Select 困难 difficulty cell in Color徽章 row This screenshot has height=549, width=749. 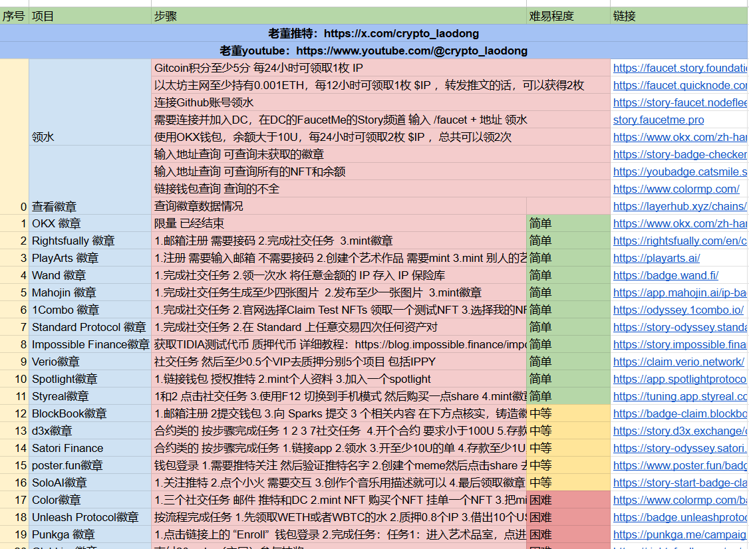click(568, 500)
